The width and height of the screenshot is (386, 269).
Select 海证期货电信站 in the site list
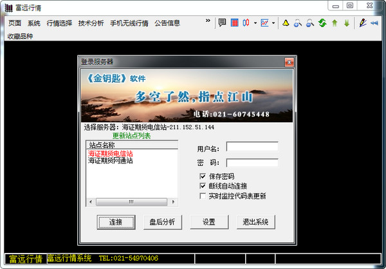(x=110, y=154)
